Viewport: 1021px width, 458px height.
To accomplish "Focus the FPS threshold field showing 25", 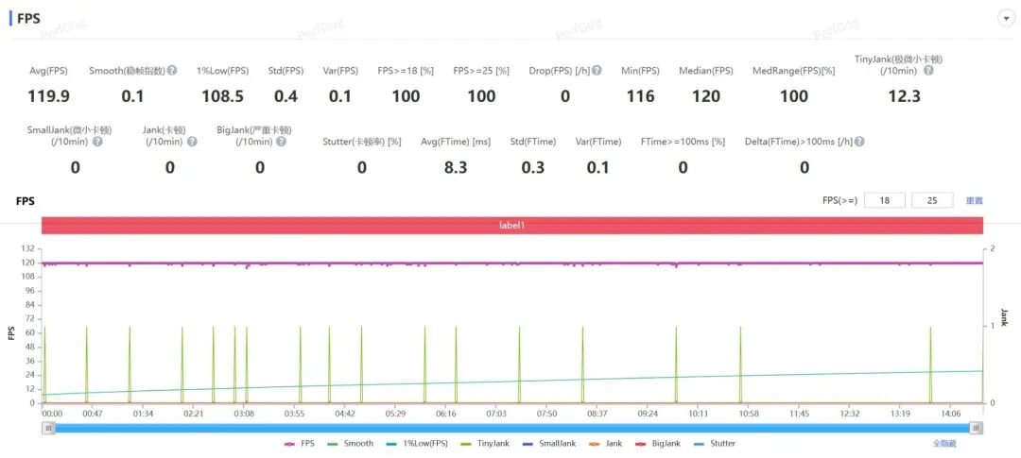I will coord(932,200).
